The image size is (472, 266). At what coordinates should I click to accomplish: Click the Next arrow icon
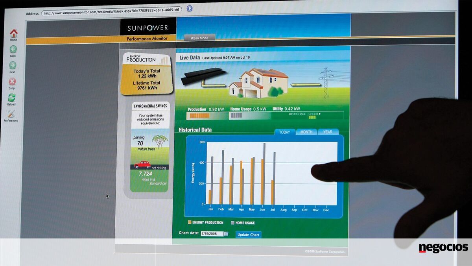tap(13, 65)
